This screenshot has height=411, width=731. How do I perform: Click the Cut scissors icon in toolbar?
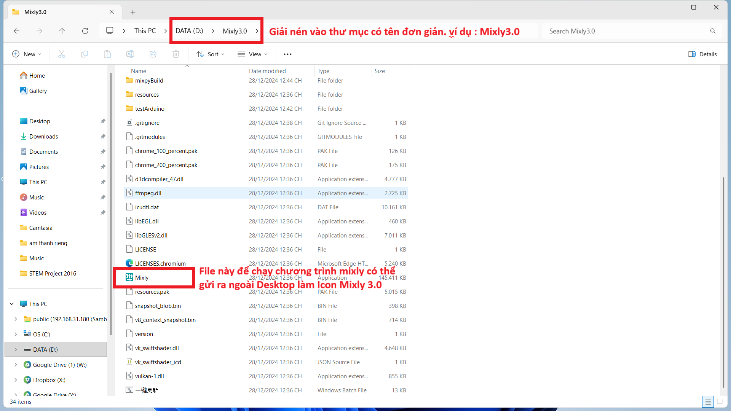pos(62,54)
